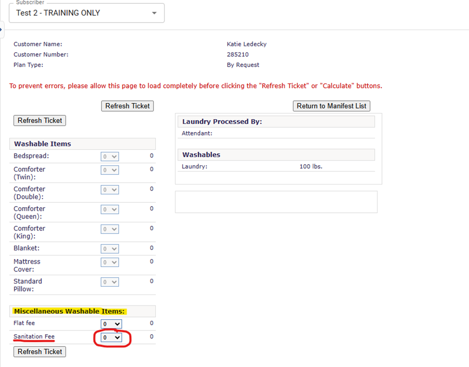Click Refresh Ticket directly above Washable Items
Image resolution: width=469 pixels, height=367 pixels.
(x=39, y=121)
